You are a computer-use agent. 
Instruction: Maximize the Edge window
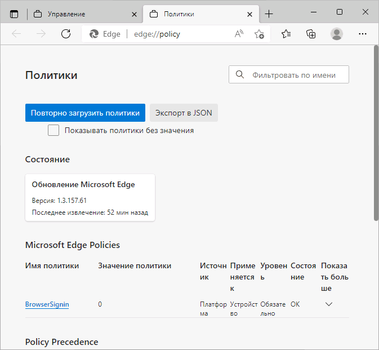pyautogui.click(x=340, y=12)
